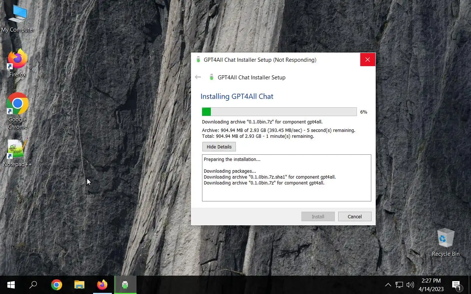This screenshot has height=294, width=471.
Task: Launch Firefox from desktop shortcut
Action: pyautogui.click(x=18, y=63)
